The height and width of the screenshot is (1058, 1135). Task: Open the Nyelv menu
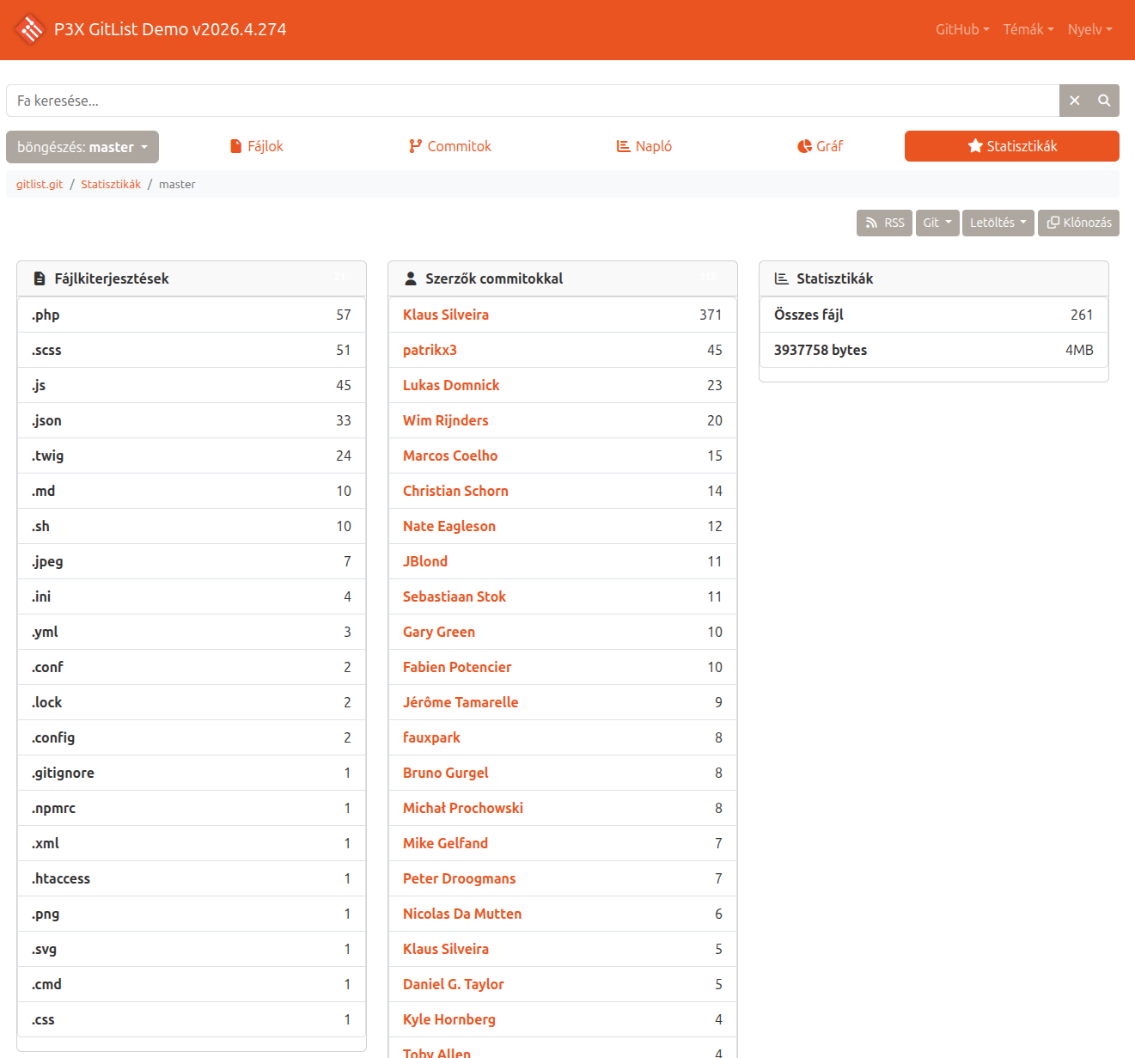1089,29
